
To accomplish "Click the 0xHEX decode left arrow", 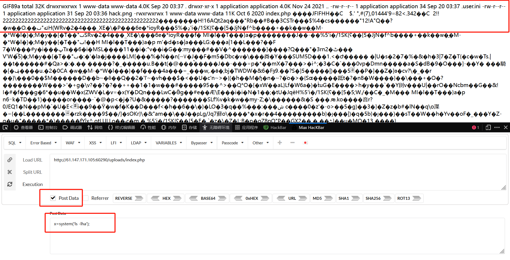I will (238, 198).
